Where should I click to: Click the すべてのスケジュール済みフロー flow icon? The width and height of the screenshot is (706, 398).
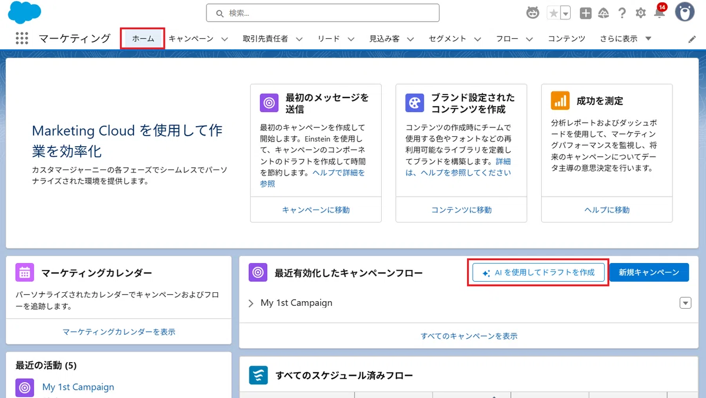[258, 375]
